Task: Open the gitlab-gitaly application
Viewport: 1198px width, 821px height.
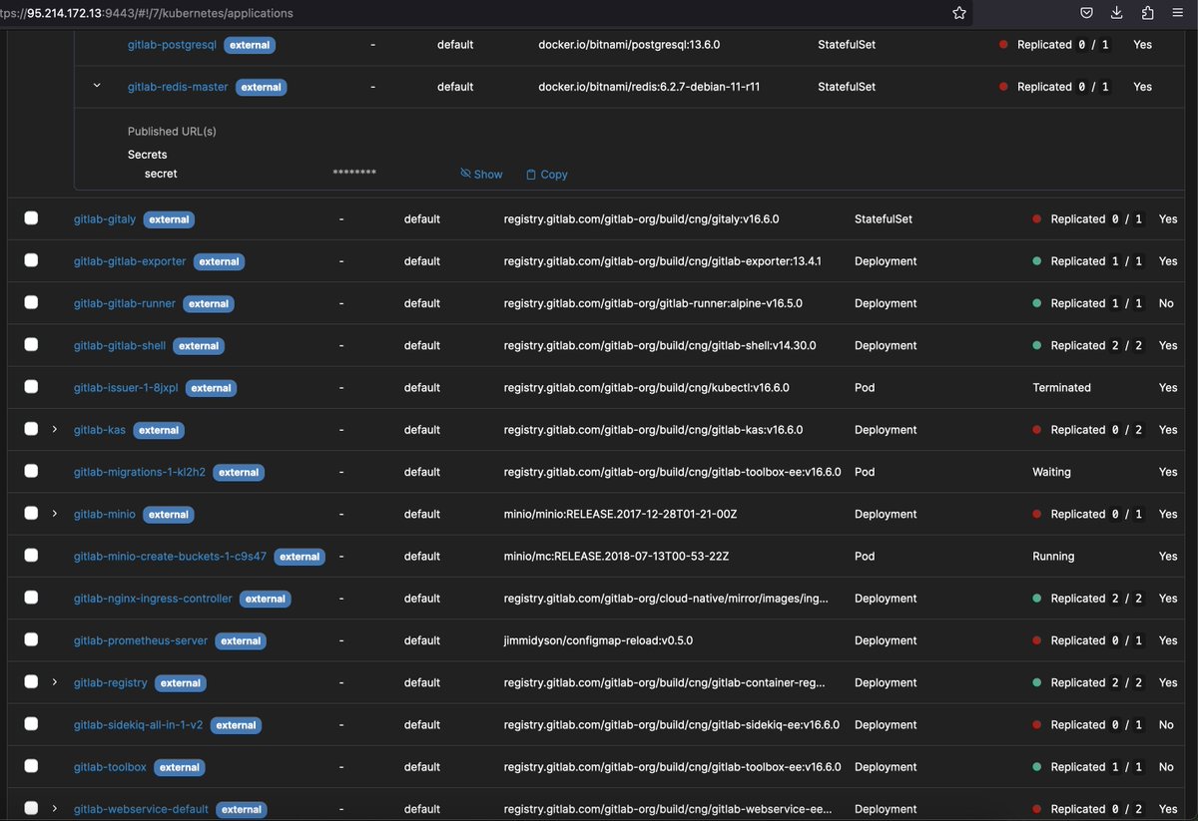Action: (x=105, y=219)
